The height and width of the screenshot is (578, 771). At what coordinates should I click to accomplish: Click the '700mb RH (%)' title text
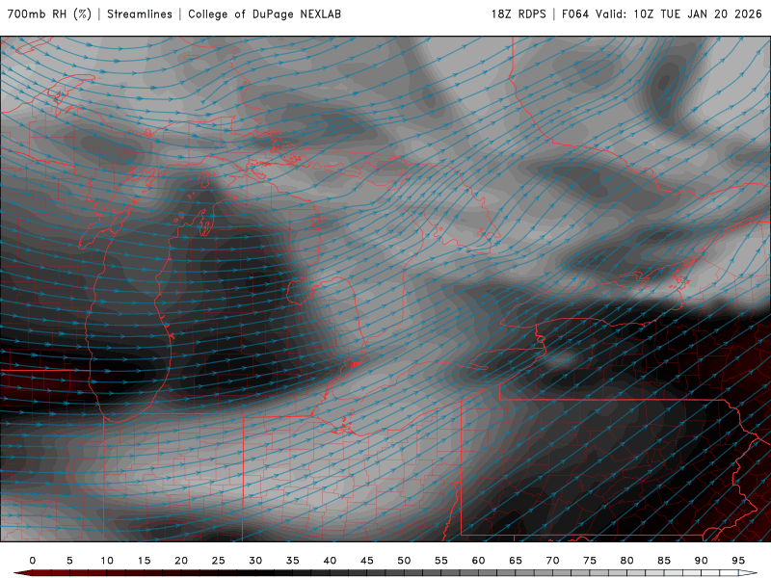pos(50,14)
